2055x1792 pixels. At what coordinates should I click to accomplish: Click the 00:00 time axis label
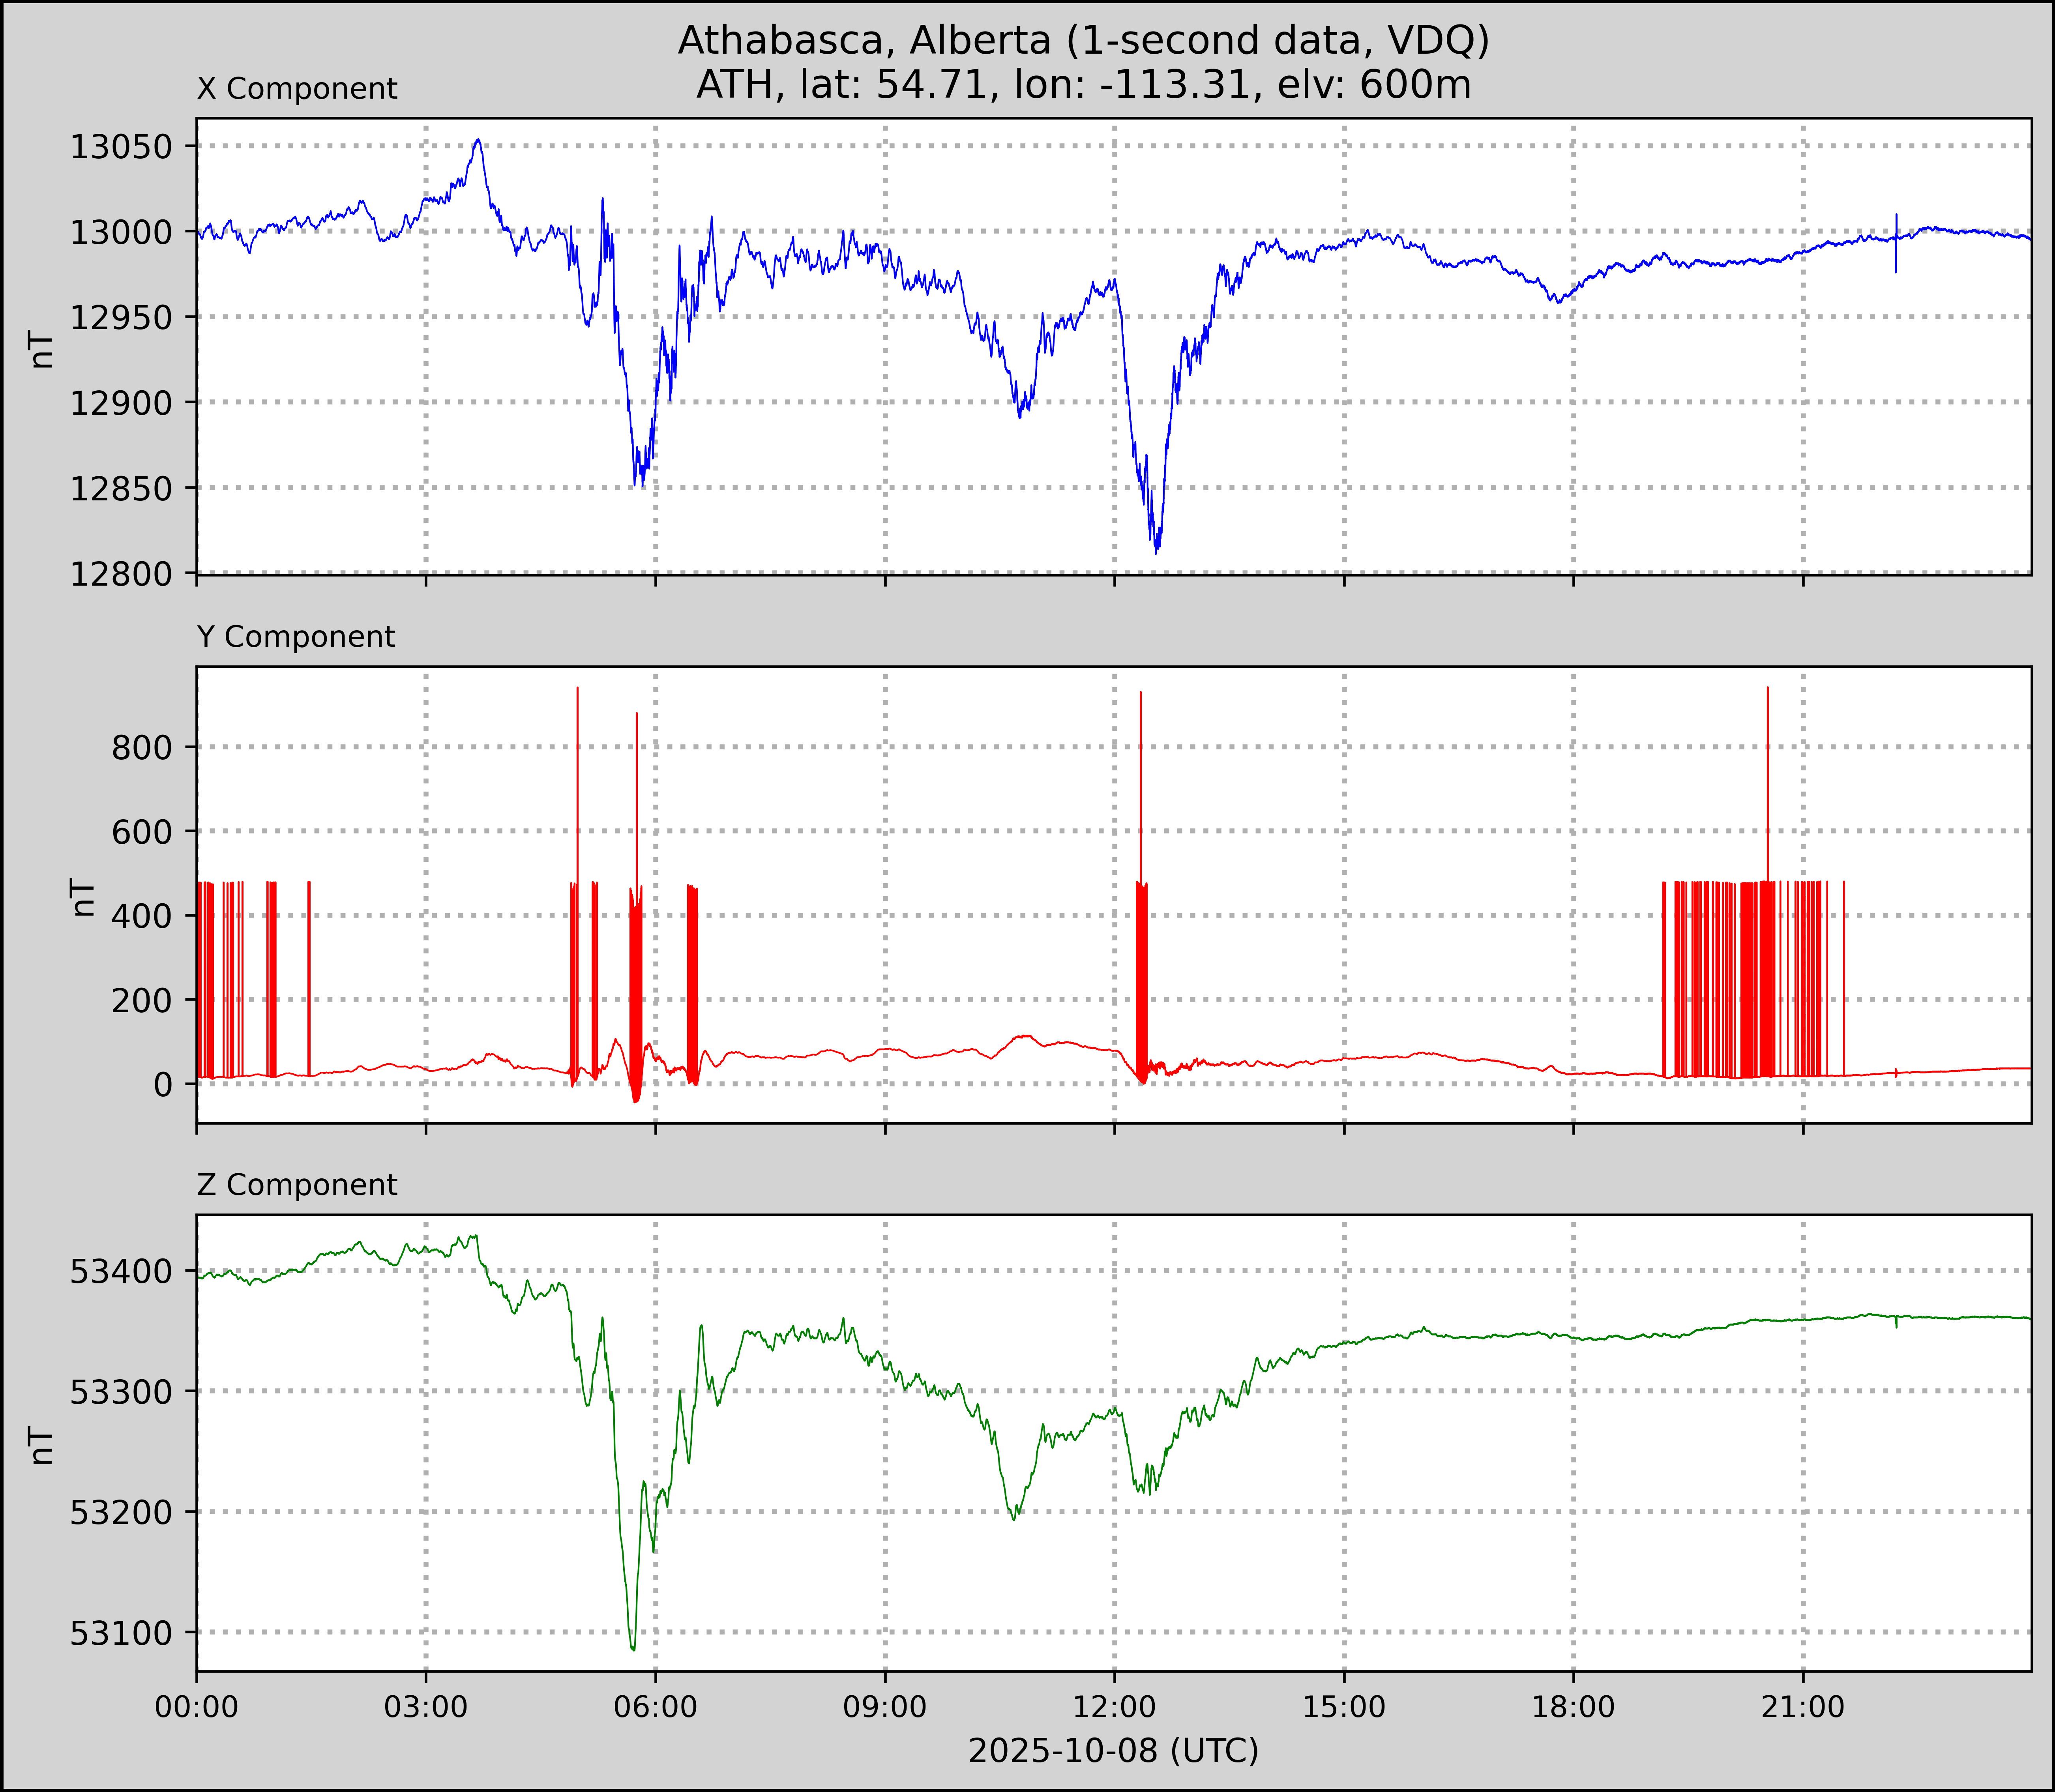tap(197, 1706)
